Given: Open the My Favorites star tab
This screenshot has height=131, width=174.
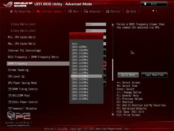Looking at the screenshot, I should pos(20,11).
